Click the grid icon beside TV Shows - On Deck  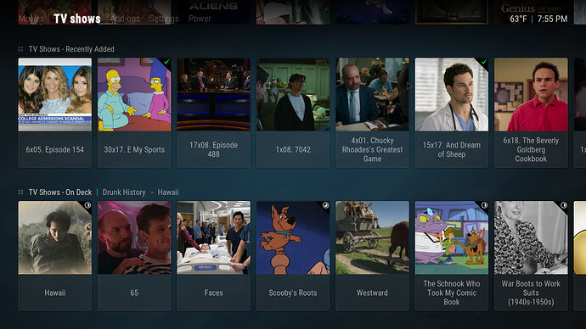click(x=20, y=192)
